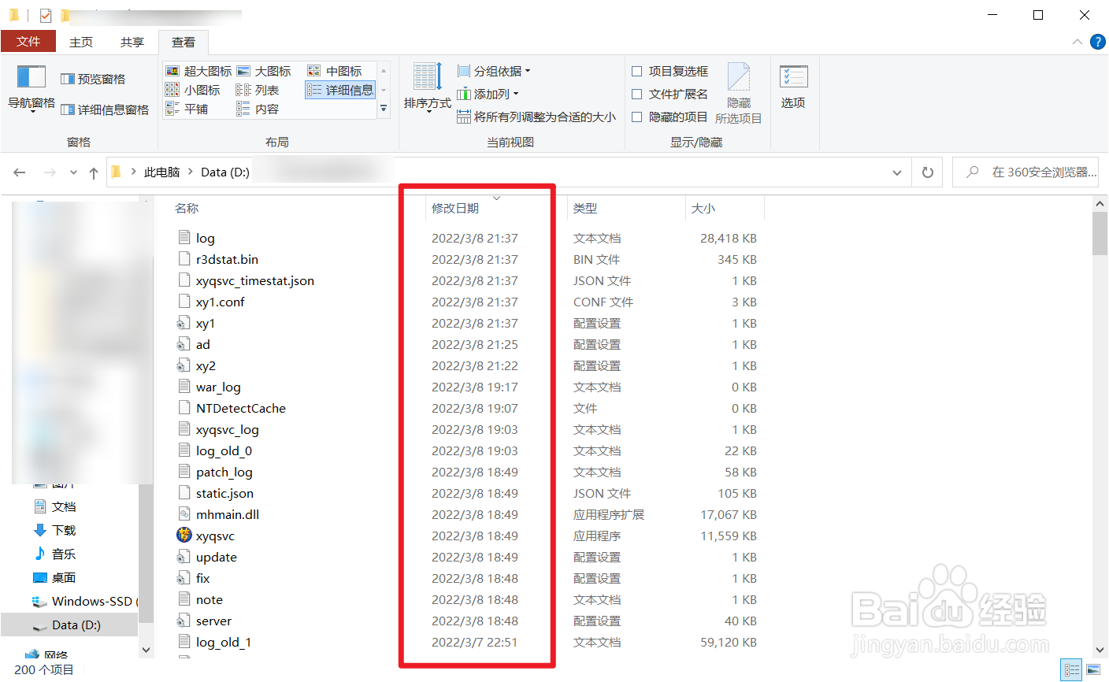This screenshot has width=1109, height=682.
Task: Expand the 添加列 add columns dropdown
Action: 488,93
